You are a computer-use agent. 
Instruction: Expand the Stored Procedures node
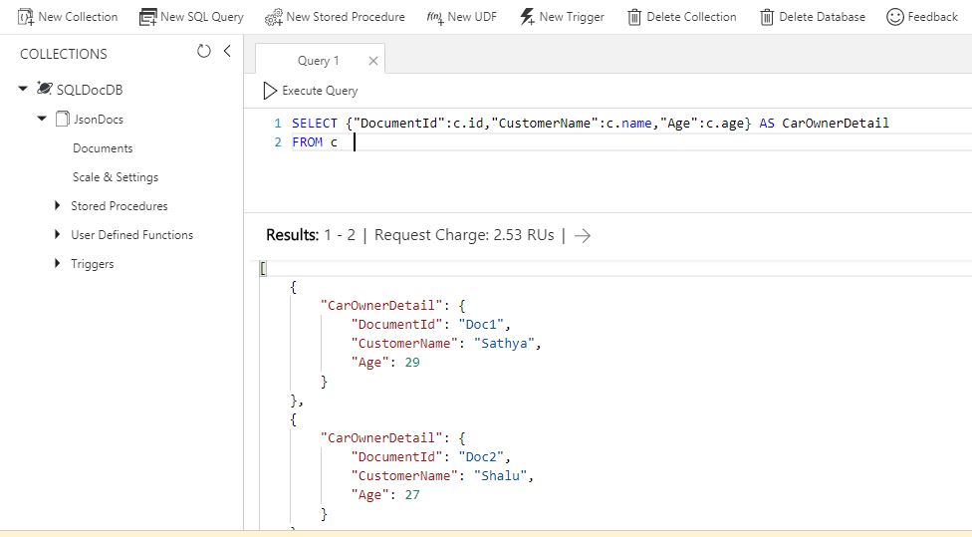coord(57,205)
